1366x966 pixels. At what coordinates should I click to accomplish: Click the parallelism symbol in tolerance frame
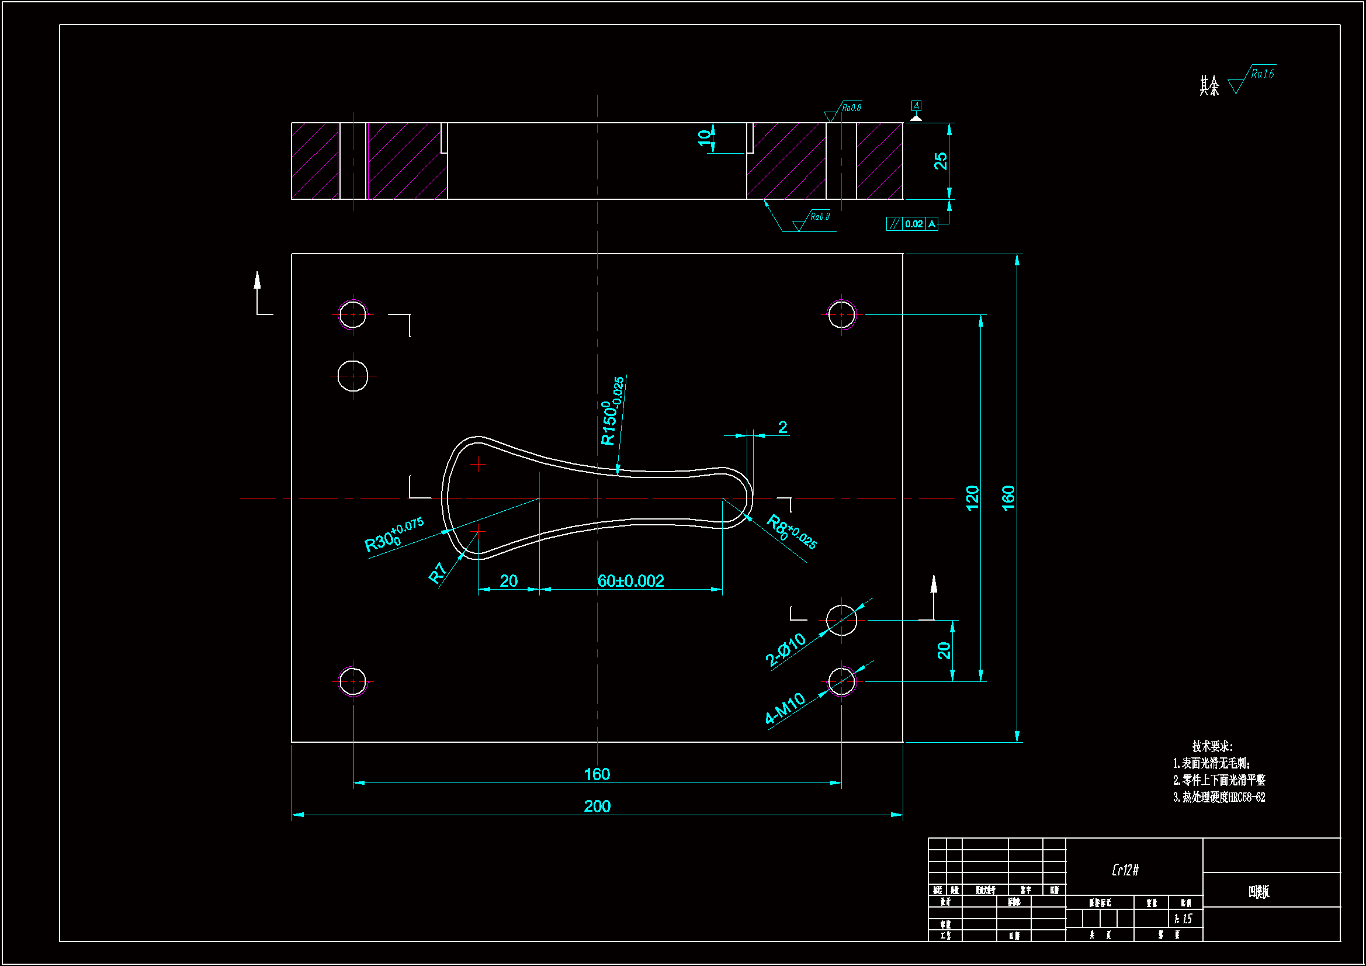coord(894,224)
